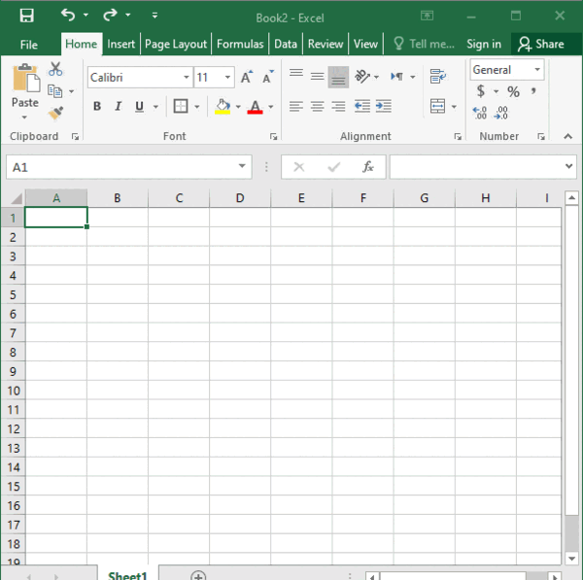Toggle Bottom Align
583x580 pixels.
(338, 77)
